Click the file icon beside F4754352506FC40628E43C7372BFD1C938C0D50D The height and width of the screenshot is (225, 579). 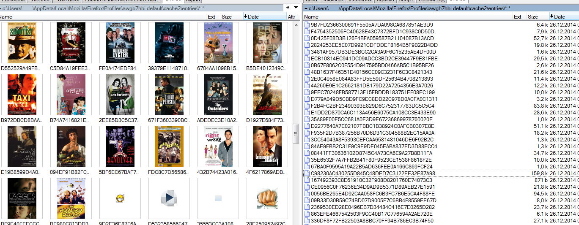click(x=307, y=32)
